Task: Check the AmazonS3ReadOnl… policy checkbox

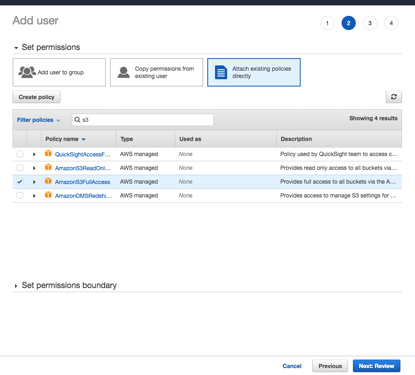Action: click(20, 168)
